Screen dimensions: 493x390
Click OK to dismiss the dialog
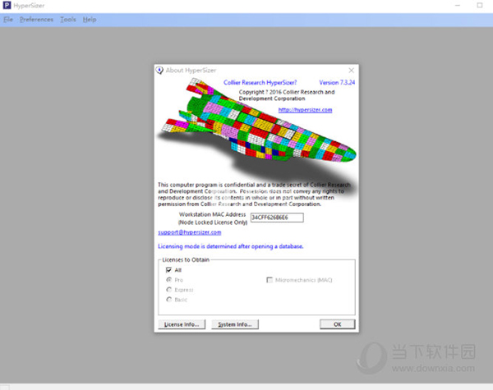(338, 324)
